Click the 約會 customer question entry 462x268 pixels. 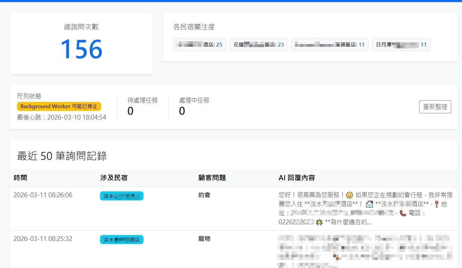pos(204,195)
